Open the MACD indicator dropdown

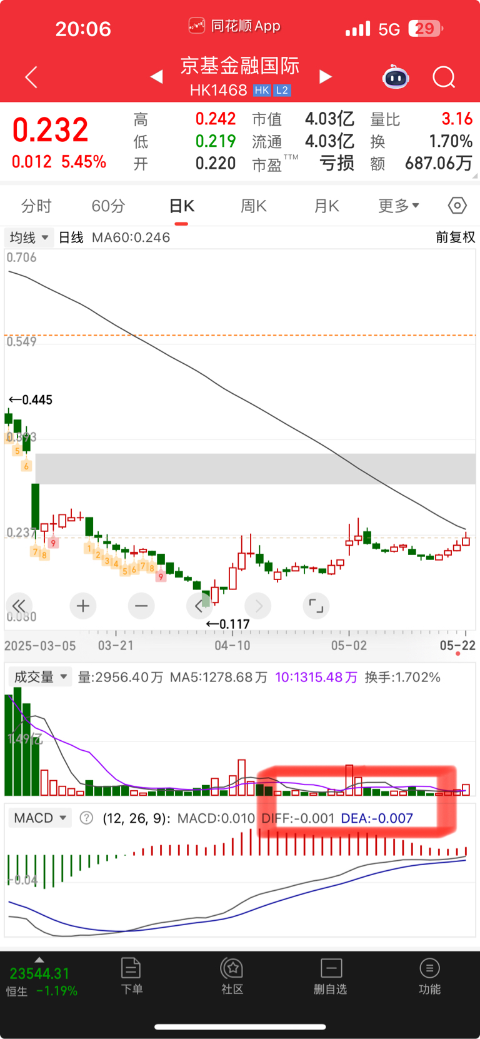40,818
